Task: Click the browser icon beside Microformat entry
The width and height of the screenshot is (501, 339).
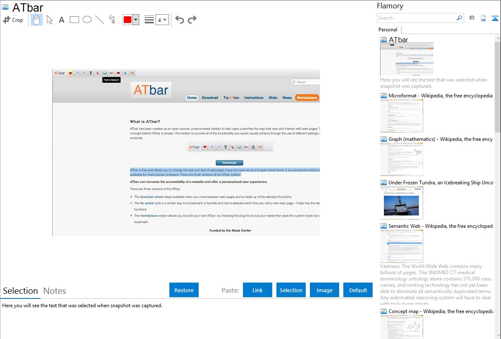Action: pyautogui.click(x=384, y=96)
